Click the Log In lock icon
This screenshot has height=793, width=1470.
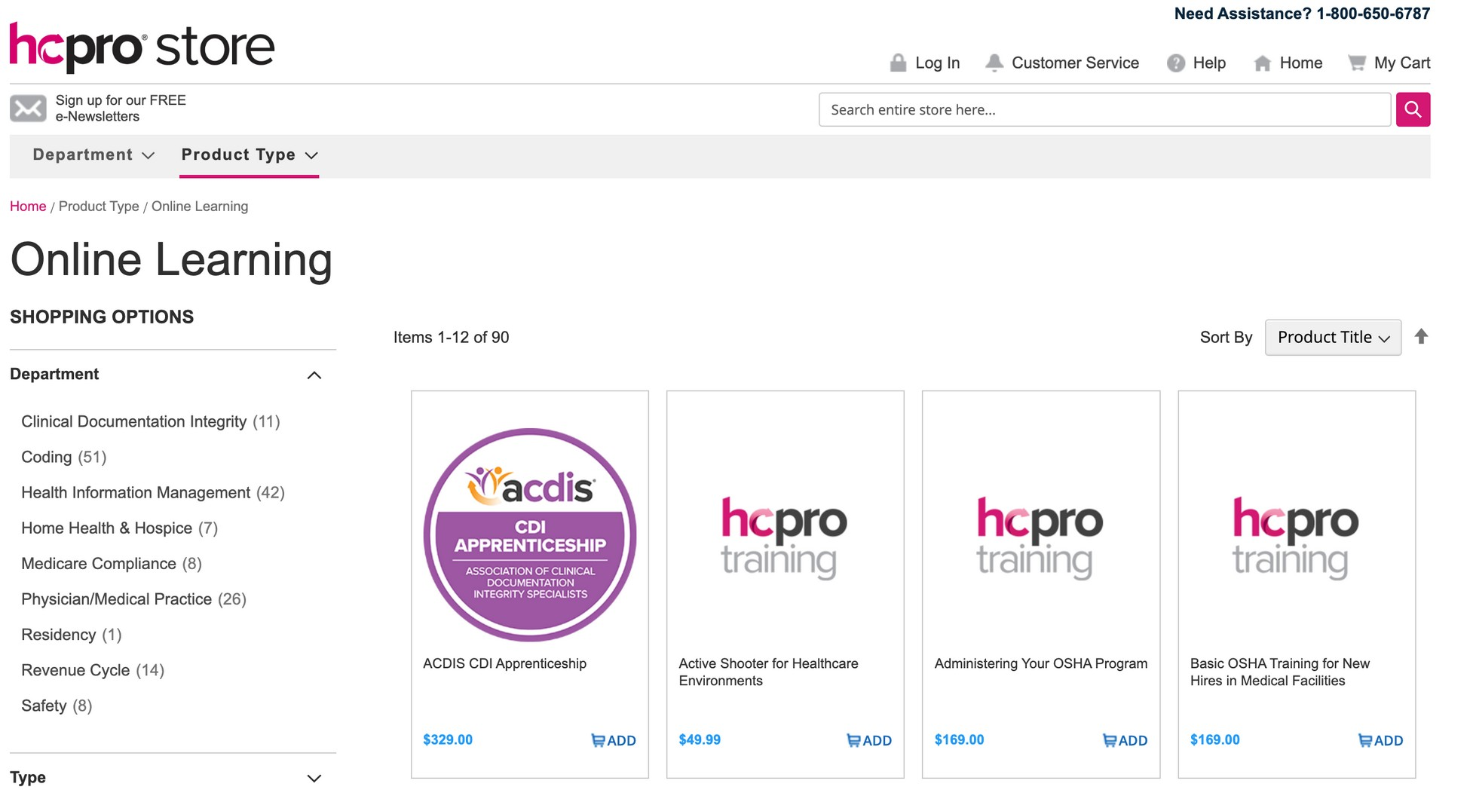point(897,63)
